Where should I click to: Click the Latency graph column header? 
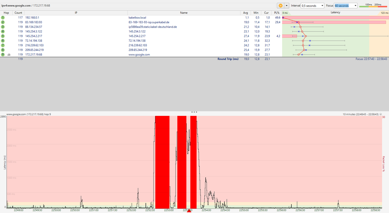[x=336, y=12]
